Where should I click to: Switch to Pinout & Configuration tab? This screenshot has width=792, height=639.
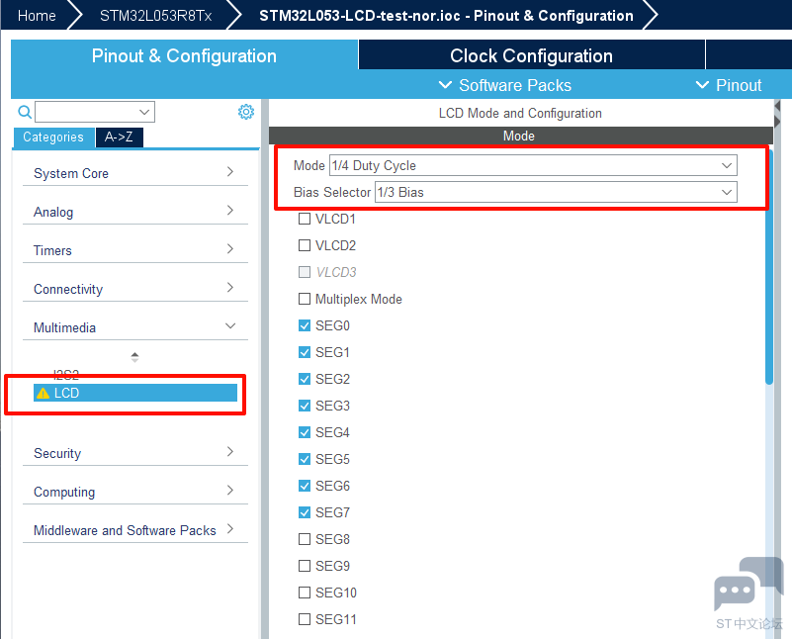184,55
